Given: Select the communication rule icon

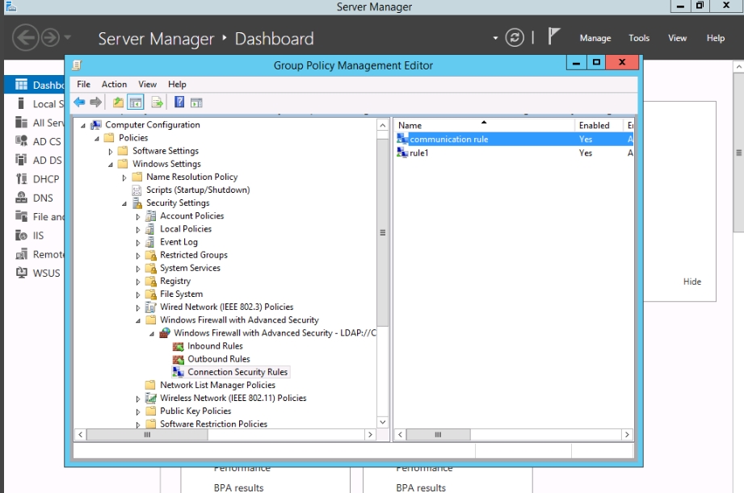Looking at the screenshot, I should coord(402,139).
